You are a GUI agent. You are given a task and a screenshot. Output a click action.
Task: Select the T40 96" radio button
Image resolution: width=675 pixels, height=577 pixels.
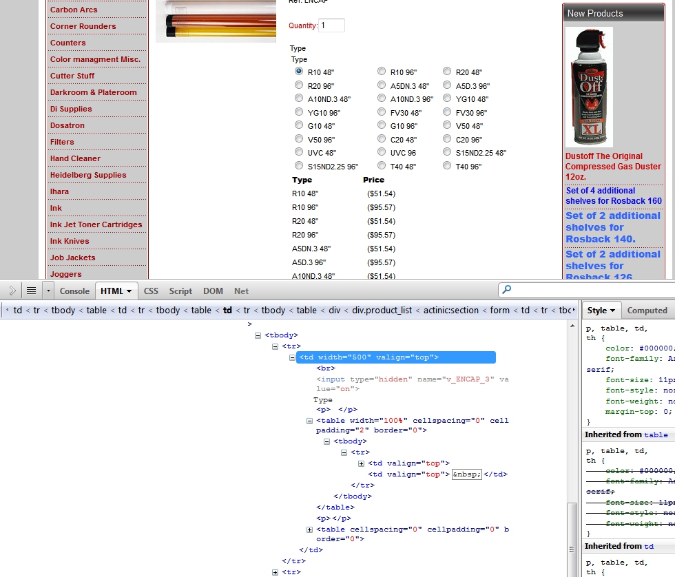(x=447, y=166)
